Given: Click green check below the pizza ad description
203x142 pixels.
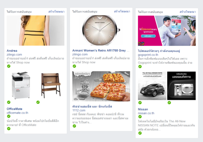Looking at the screenshot, I should click(74, 126).
